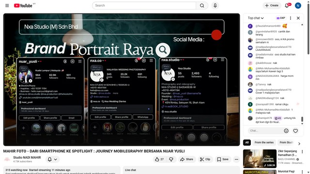Open the live chat emoji picker
Image resolution: width=310 pixels, height=174 pixels.
[x=286, y=131]
